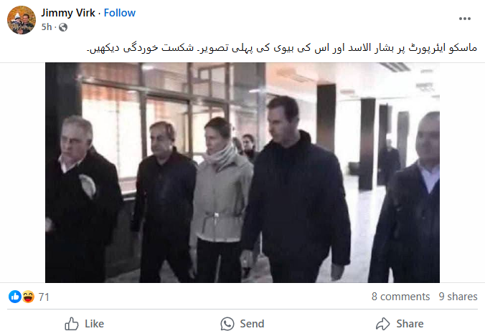Open the 5h post timestamp

coord(47,27)
